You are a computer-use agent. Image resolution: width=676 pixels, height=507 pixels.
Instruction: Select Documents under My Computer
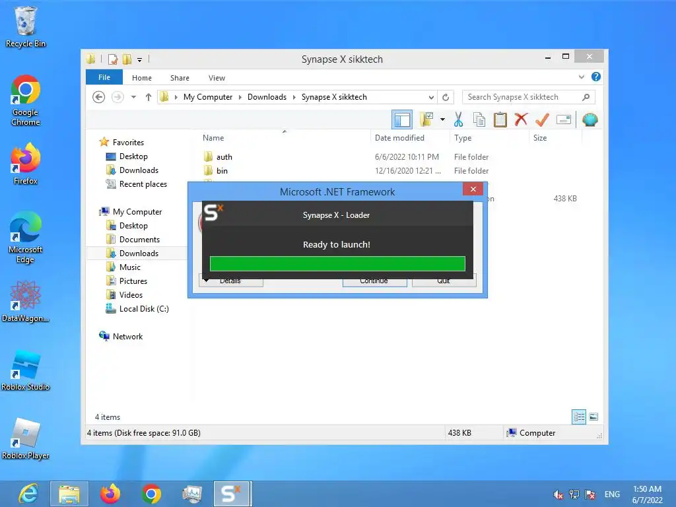coord(139,239)
